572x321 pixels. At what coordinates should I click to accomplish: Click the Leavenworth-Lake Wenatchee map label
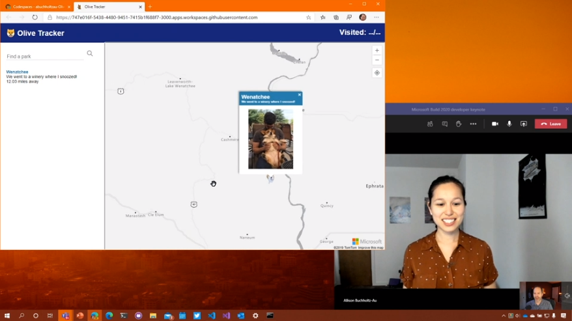tap(180, 83)
